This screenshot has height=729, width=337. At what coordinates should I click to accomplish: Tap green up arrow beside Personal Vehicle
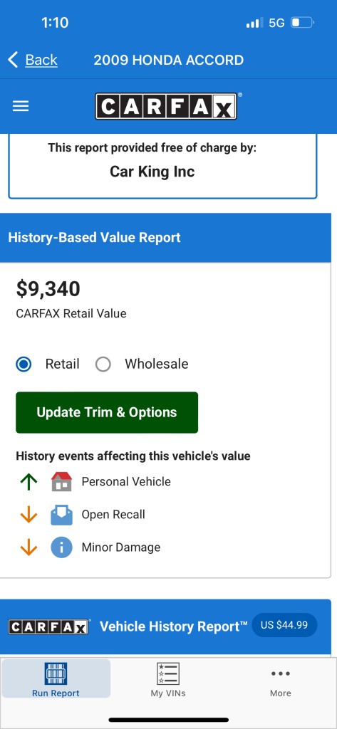point(29,482)
